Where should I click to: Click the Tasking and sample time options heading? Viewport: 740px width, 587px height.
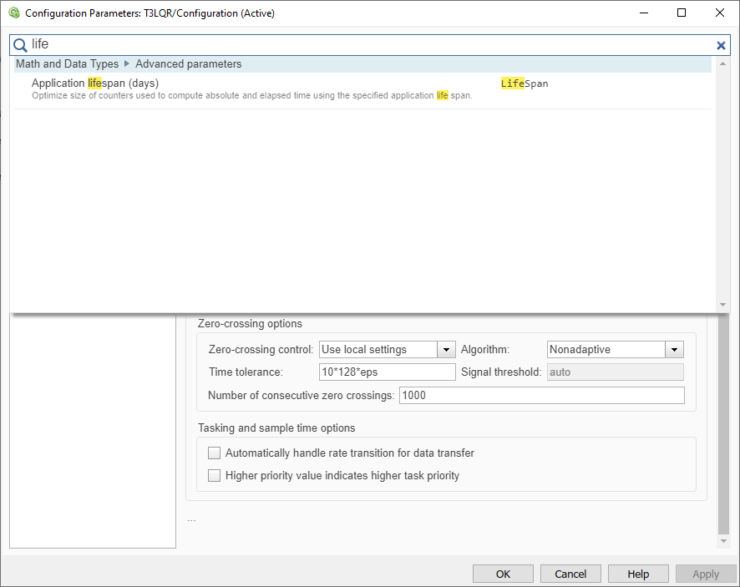pyautogui.click(x=276, y=428)
